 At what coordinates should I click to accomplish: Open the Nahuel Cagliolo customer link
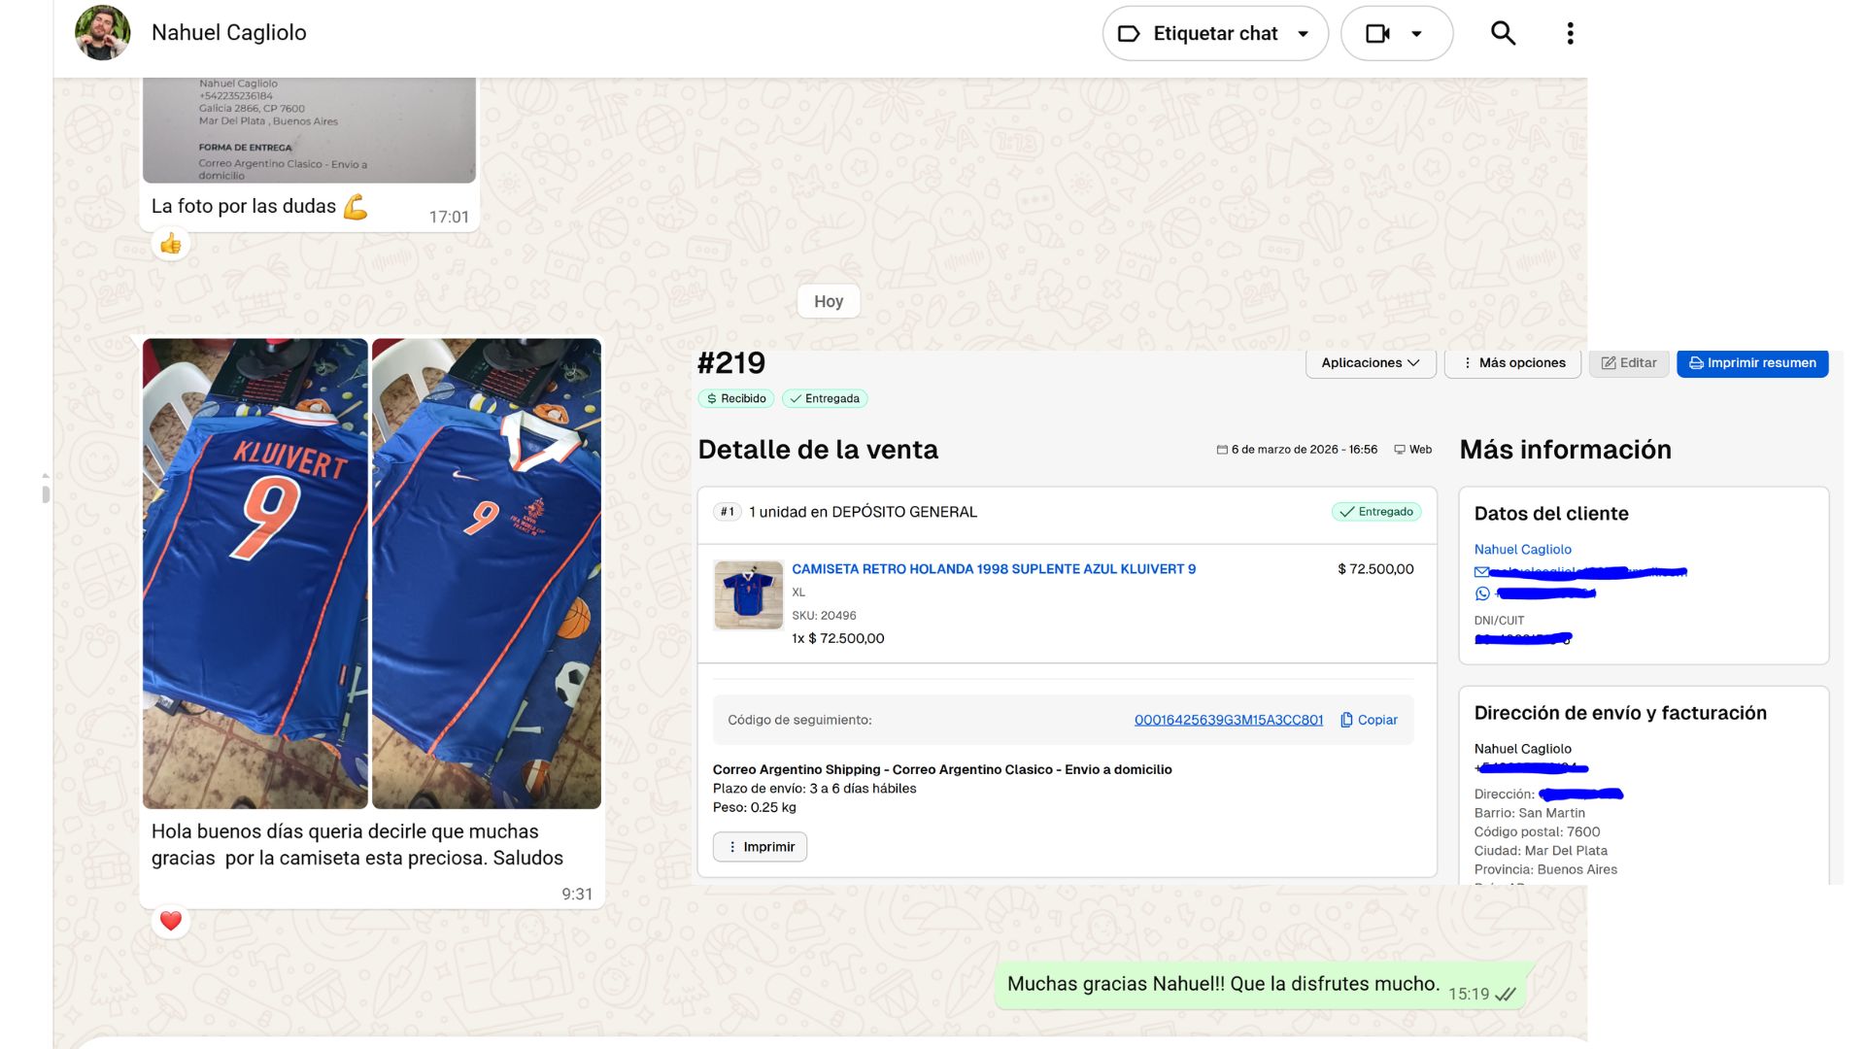1522,550
